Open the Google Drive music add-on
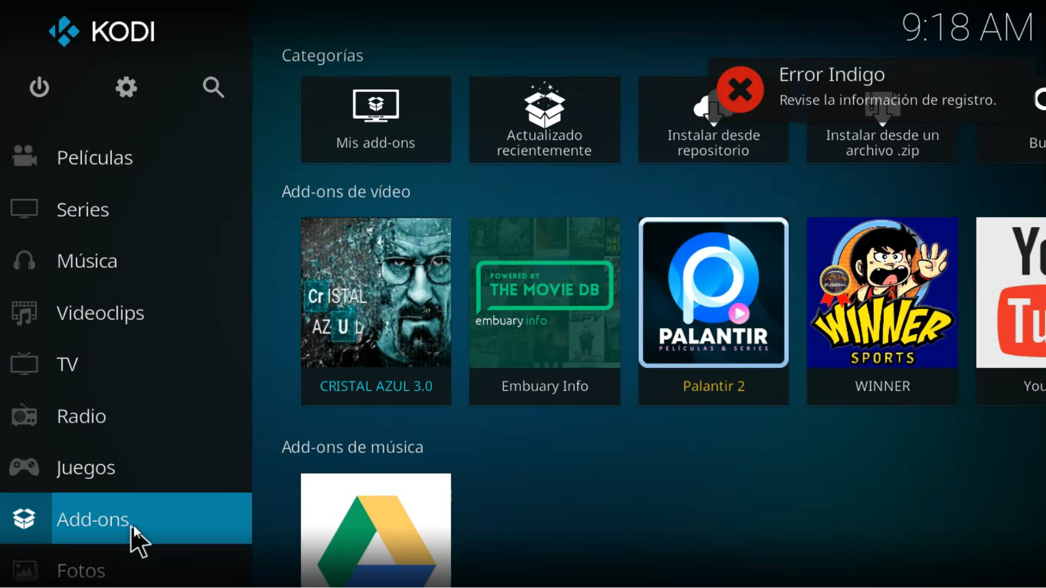 click(375, 531)
